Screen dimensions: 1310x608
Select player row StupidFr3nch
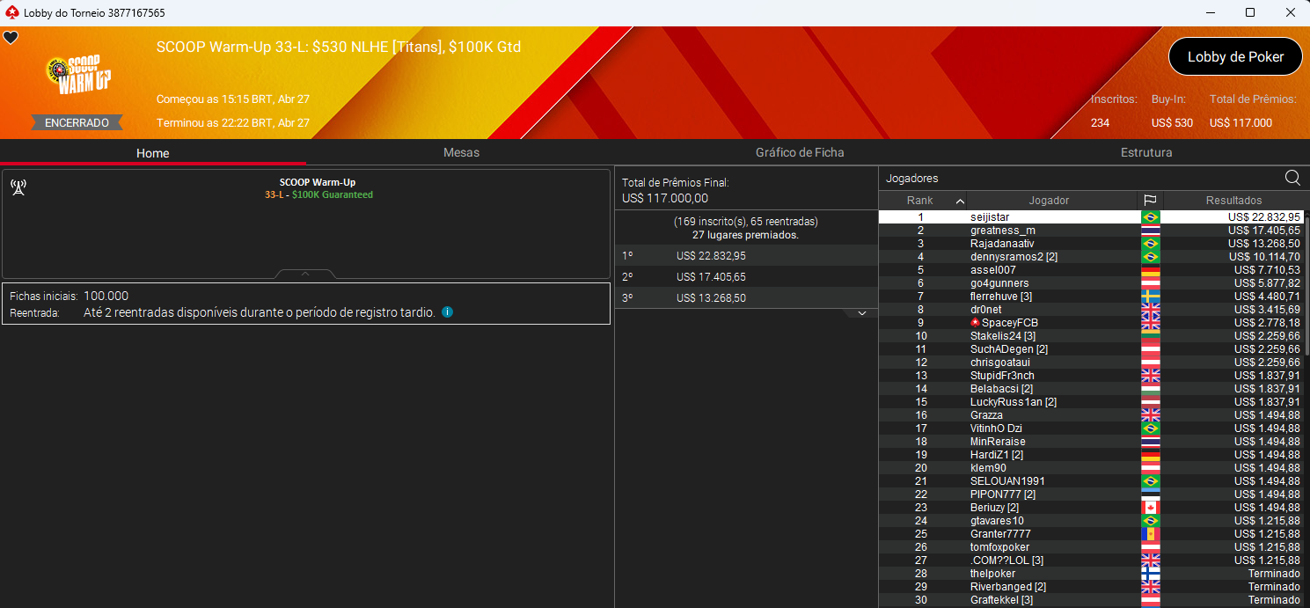(1091, 376)
